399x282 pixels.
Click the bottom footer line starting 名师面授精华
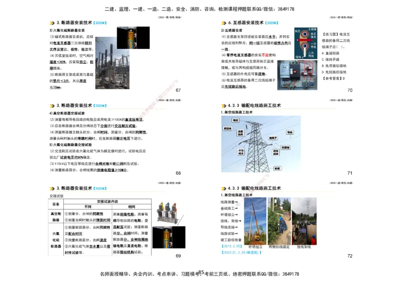click(x=199, y=274)
